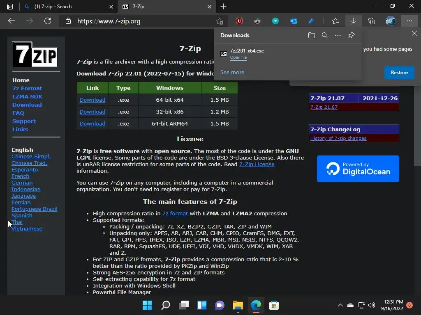The width and height of the screenshot is (421, 315).
Task: Add this page to favorites star icon
Action: 220,21
